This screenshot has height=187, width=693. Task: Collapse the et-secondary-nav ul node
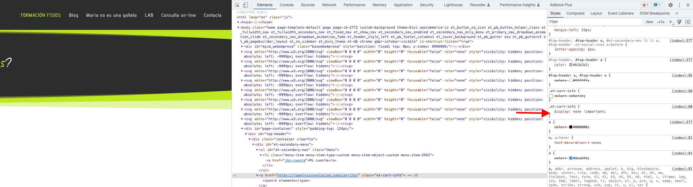(x=257, y=150)
